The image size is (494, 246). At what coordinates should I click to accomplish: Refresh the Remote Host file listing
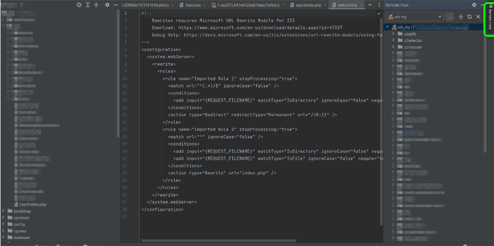[469, 17]
